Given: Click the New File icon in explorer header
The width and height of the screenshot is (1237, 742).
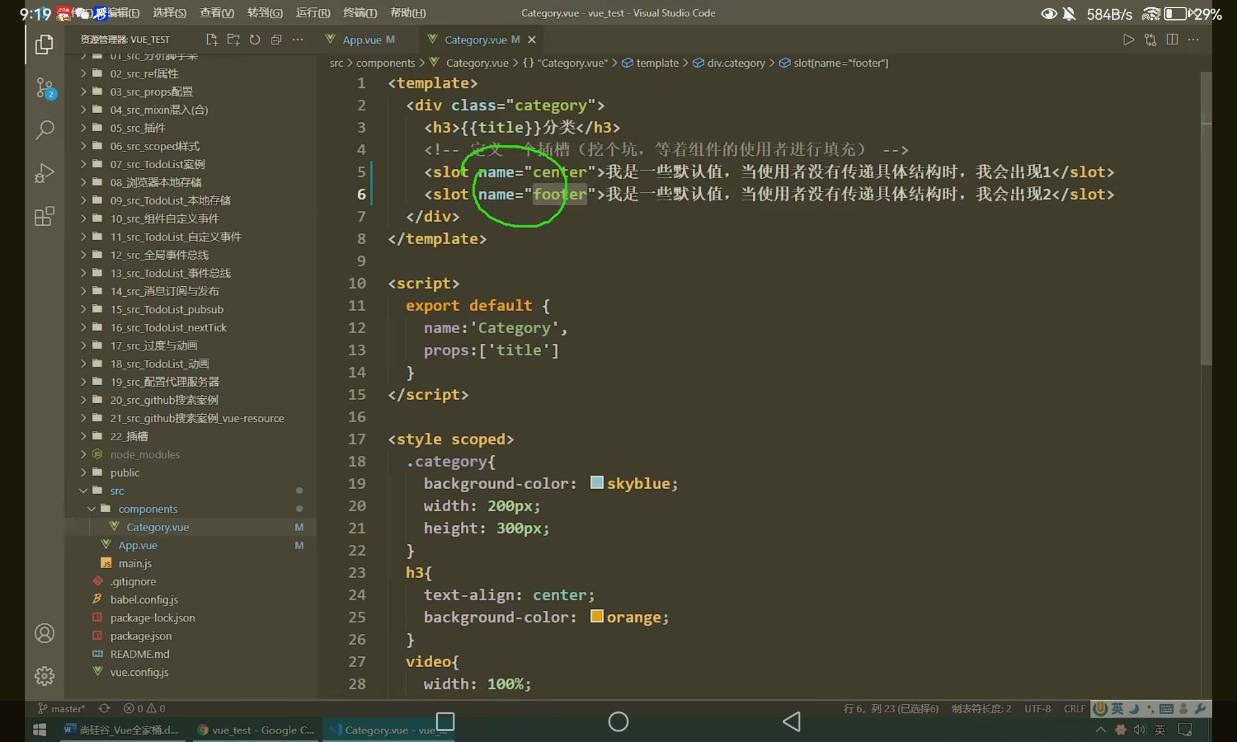Looking at the screenshot, I should pos(212,40).
